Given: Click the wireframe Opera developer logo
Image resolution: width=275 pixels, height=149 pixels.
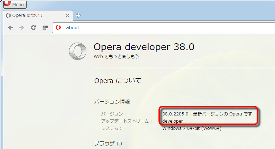Looking at the screenshot, I should pos(78,51).
